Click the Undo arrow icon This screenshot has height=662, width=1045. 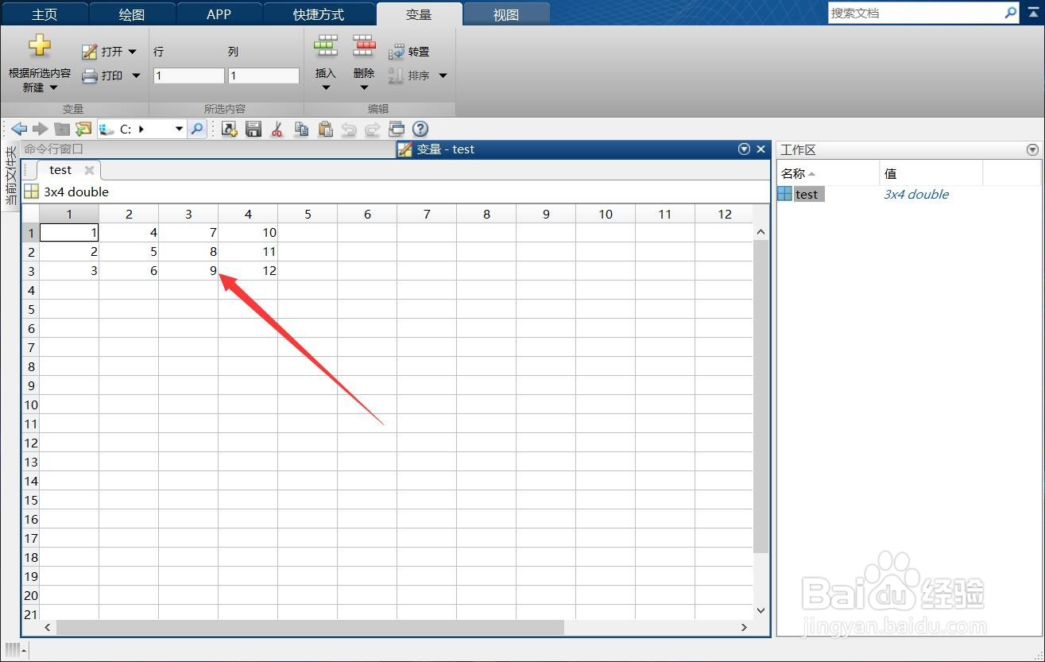(x=349, y=129)
